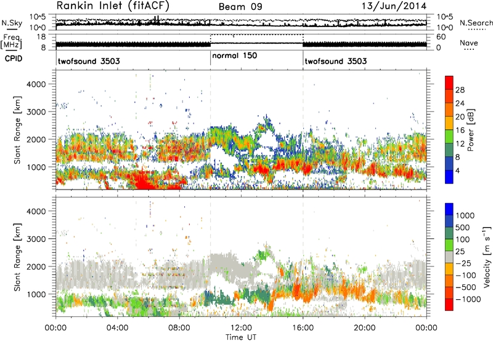Click the frequency axis value '18'
The image size is (493, 341).
pos(41,37)
